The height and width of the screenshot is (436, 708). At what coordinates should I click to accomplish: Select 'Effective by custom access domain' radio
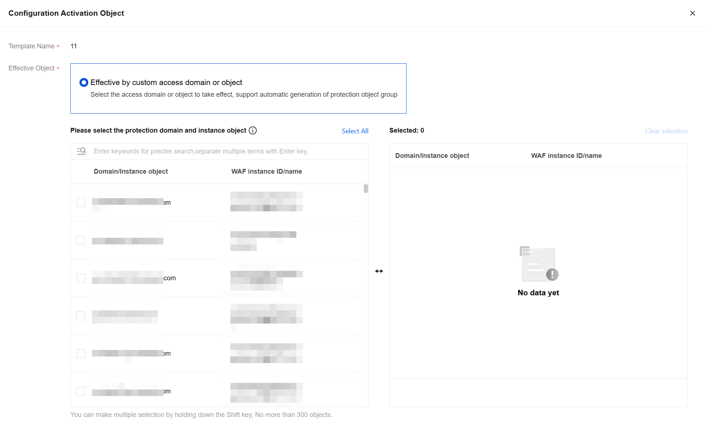(x=84, y=82)
